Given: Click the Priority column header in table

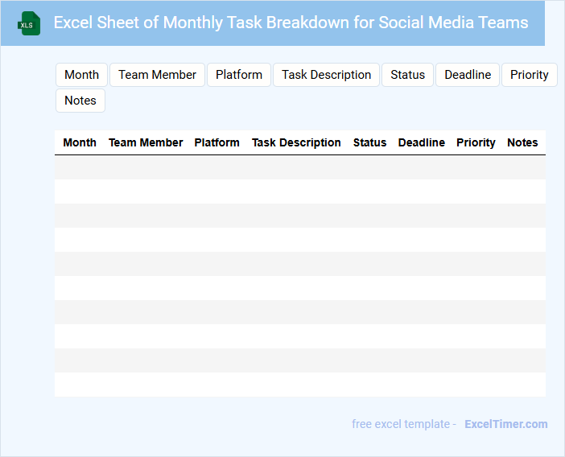Looking at the screenshot, I should click(476, 142).
